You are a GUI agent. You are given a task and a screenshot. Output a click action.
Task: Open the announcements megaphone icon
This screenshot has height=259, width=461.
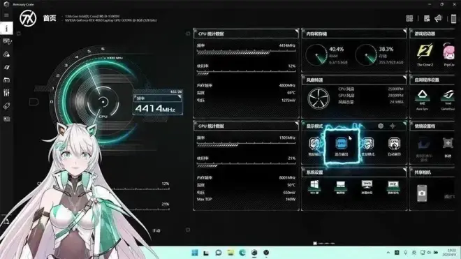439,18
